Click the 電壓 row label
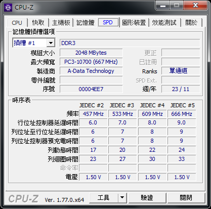Viewport: 211px width, 209px height. 72,177
